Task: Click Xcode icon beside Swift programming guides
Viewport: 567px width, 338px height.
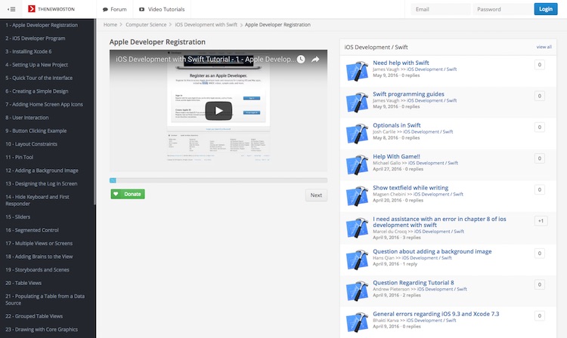Action: [x=357, y=102]
